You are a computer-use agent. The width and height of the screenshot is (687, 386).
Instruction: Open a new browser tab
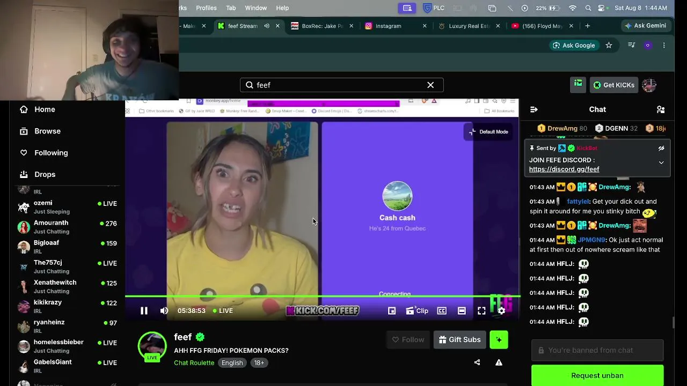(588, 26)
